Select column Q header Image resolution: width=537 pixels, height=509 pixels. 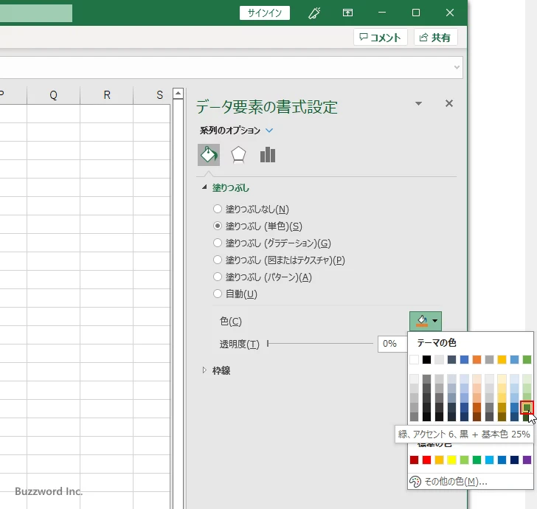[53, 95]
